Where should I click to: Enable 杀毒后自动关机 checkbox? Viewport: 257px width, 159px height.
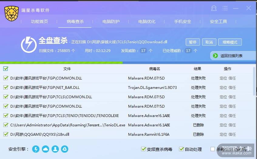tap(213, 149)
